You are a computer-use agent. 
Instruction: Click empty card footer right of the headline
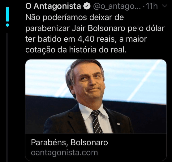(x=137, y=142)
